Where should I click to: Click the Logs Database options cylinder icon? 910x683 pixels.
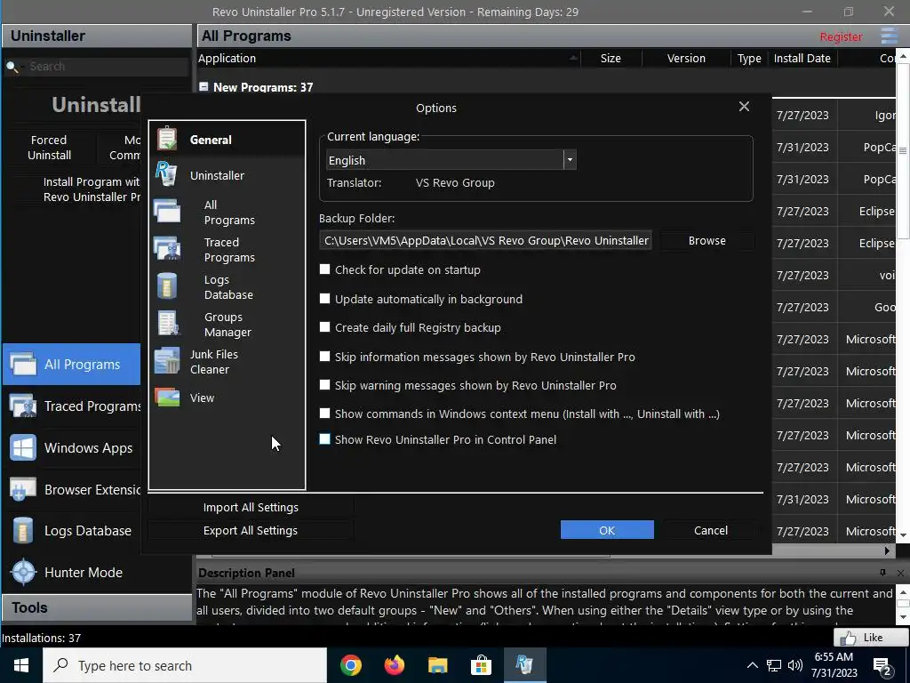click(167, 285)
